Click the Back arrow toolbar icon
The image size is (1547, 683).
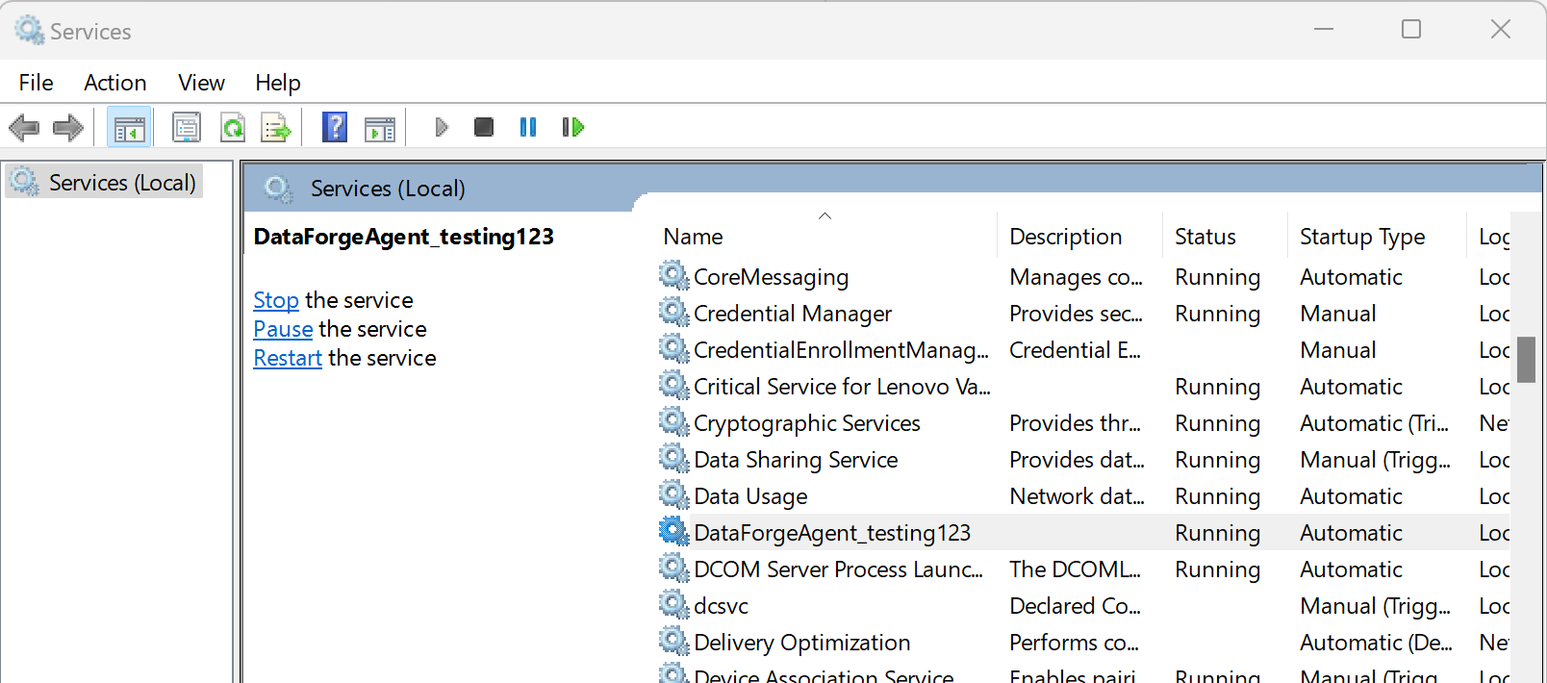coord(24,127)
